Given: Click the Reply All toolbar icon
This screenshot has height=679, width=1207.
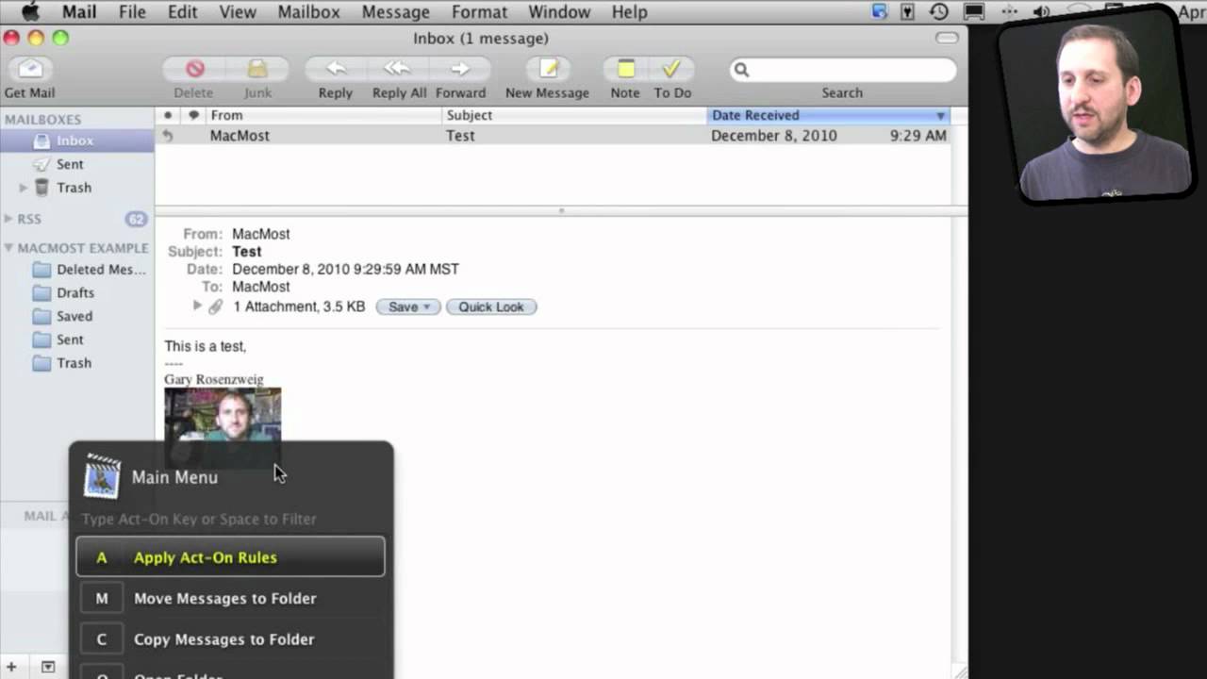Looking at the screenshot, I should click(397, 69).
